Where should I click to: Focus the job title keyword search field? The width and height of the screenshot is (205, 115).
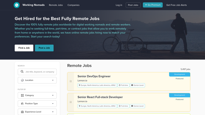(x=37, y=72)
